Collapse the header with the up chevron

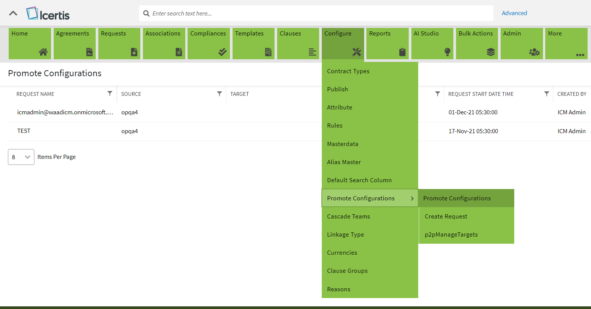pyautogui.click(x=13, y=13)
